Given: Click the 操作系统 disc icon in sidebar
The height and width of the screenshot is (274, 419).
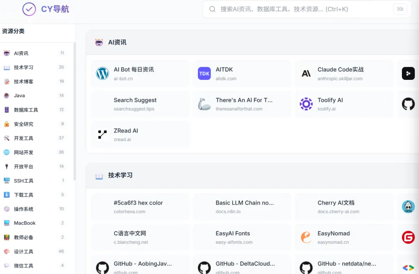Looking at the screenshot, I should (7, 209).
